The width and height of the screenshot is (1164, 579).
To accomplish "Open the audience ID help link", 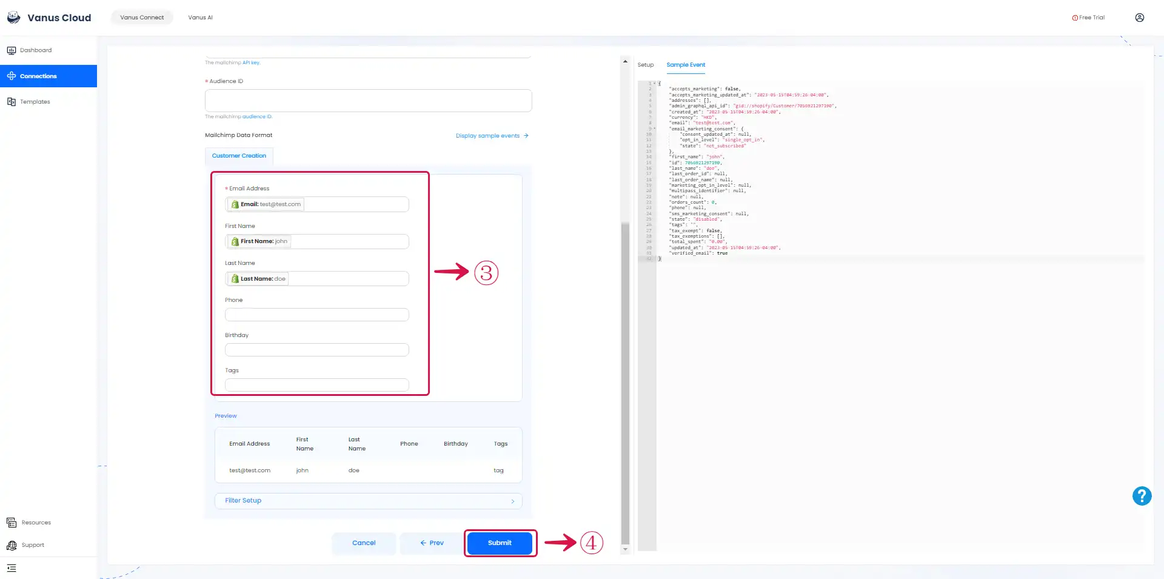I will point(257,116).
